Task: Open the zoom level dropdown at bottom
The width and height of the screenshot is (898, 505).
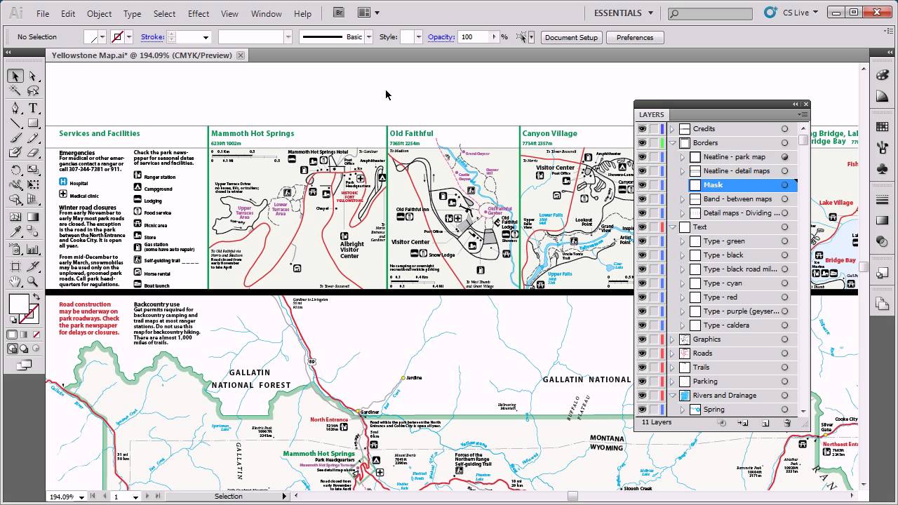Action: point(81,497)
